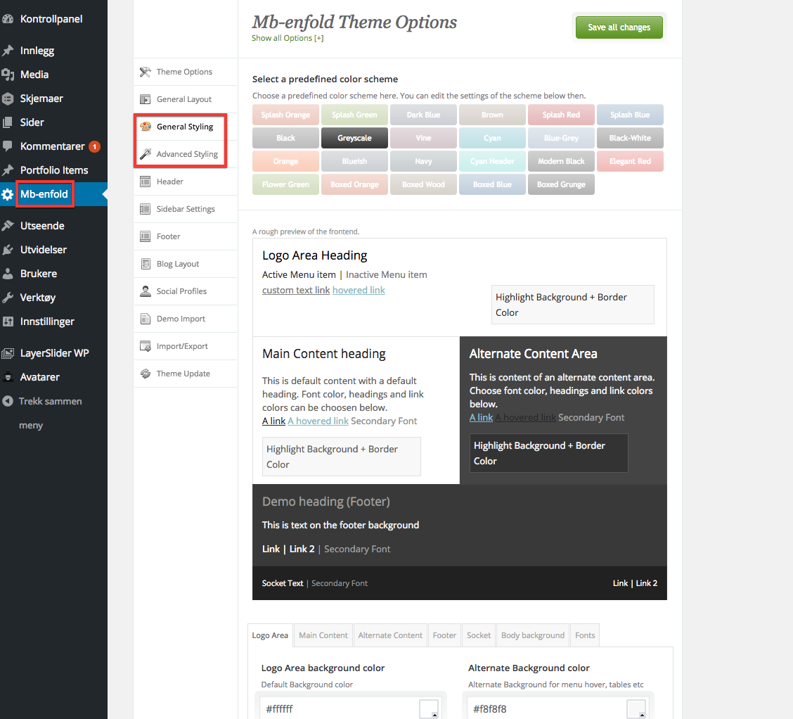Screen dimensions: 793x719
Task: Click the Utvidelser plugin icon
Action: coord(8,250)
